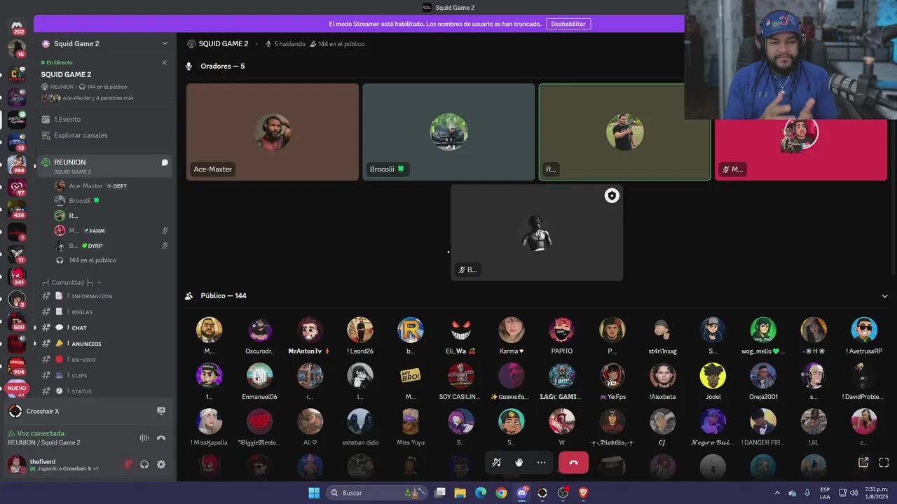897x504 pixels.
Task: Show hidden system tray icons
Action: (776, 493)
